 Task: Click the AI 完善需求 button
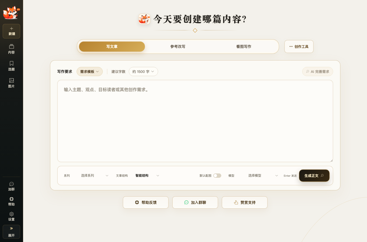(x=318, y=72)
